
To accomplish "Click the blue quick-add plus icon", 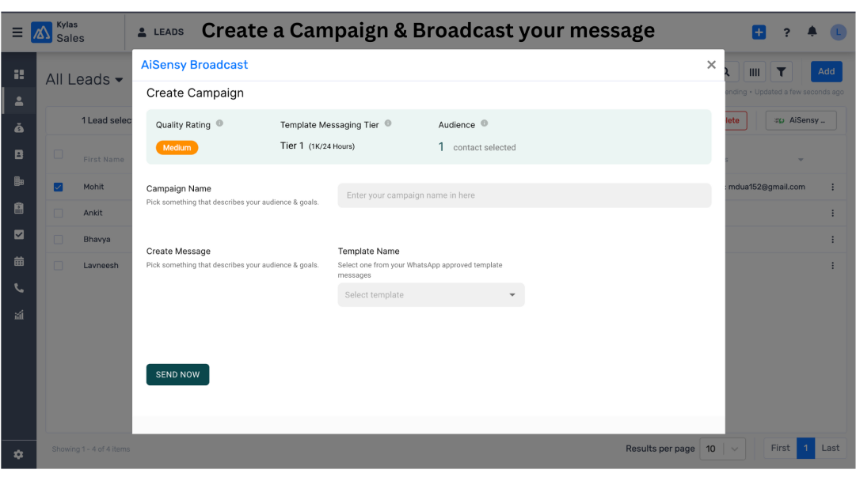I will click(759, 32).
